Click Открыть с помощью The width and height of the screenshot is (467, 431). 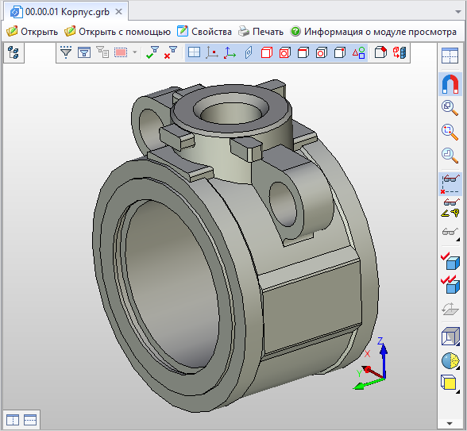click(x=118, y=31)
